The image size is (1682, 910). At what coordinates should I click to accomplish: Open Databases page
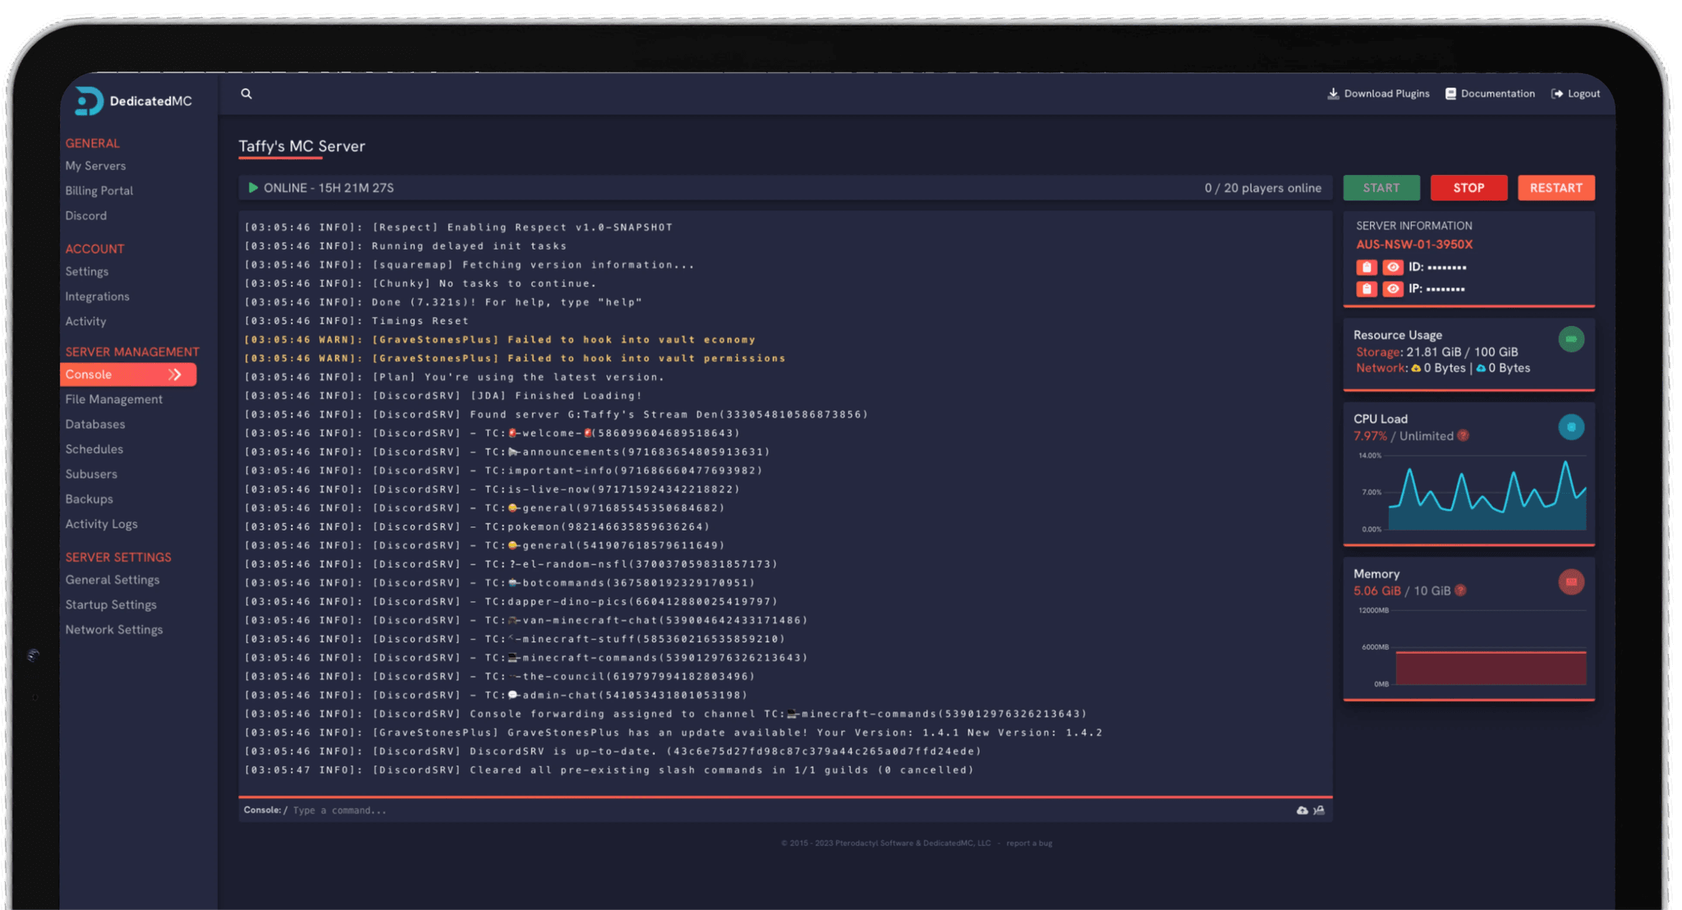point(95,425)
